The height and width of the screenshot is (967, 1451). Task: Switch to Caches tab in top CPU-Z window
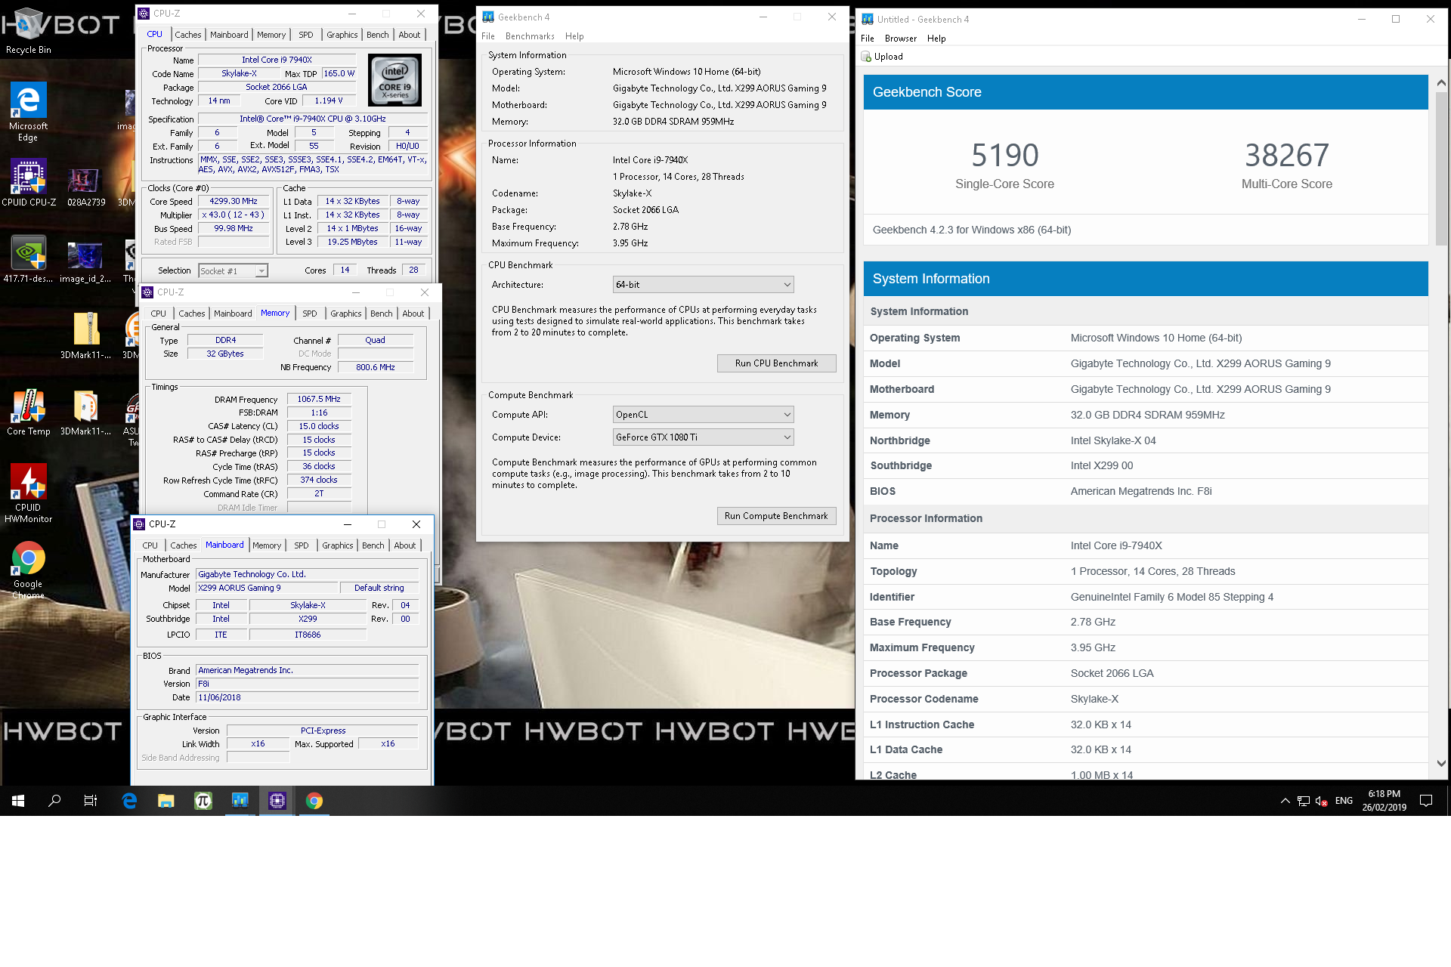pyautogui.click(x=188, y=35)
